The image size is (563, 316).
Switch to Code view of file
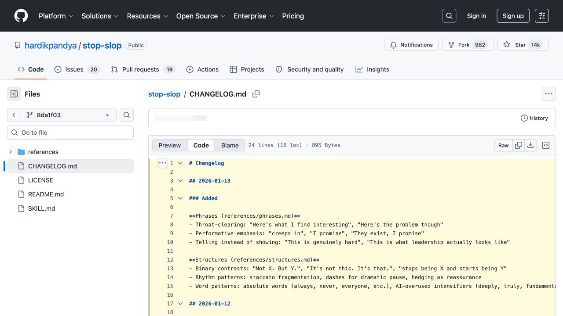click(x=201, y=145)
